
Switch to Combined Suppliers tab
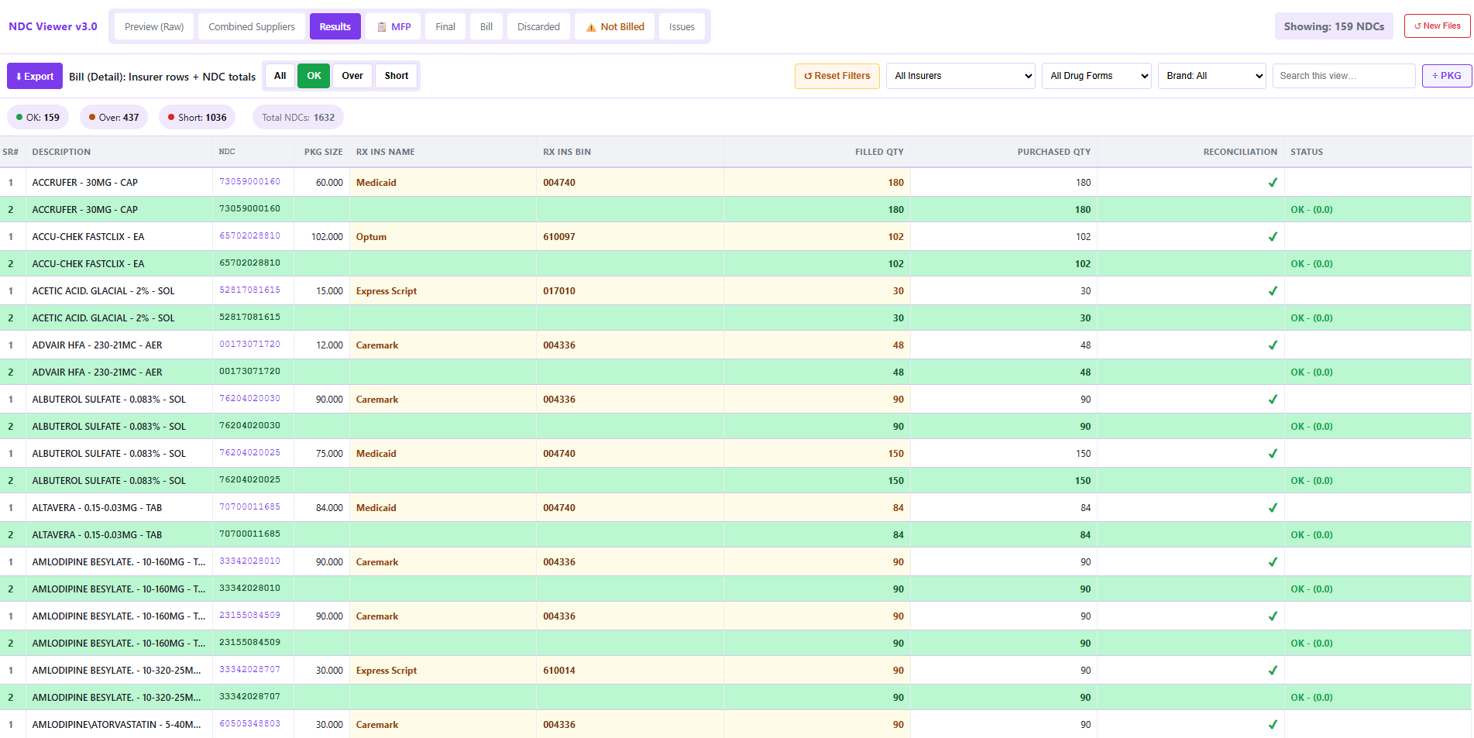[x=252, y=26]
